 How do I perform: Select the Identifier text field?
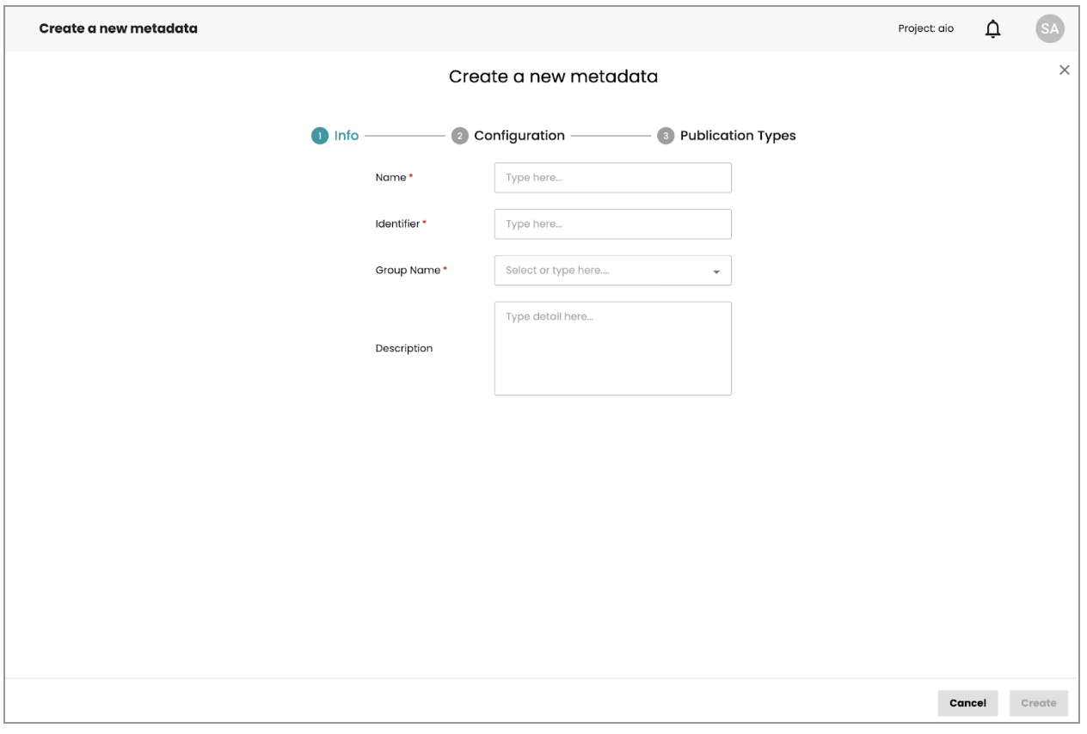(x=612, y=224)
